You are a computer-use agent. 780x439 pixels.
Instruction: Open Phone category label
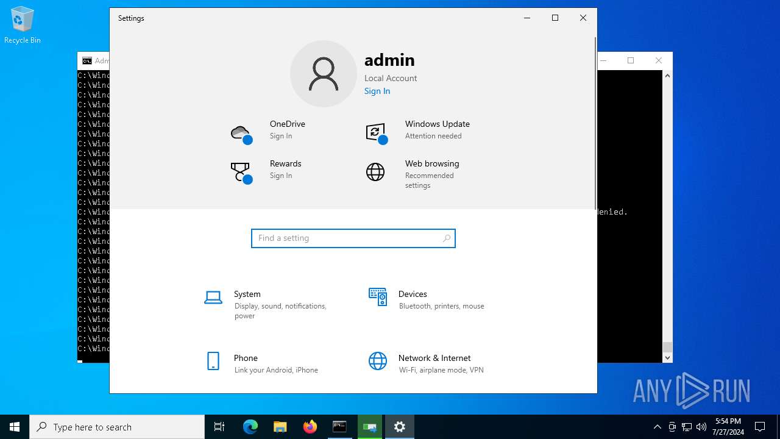tap(246, 358)
